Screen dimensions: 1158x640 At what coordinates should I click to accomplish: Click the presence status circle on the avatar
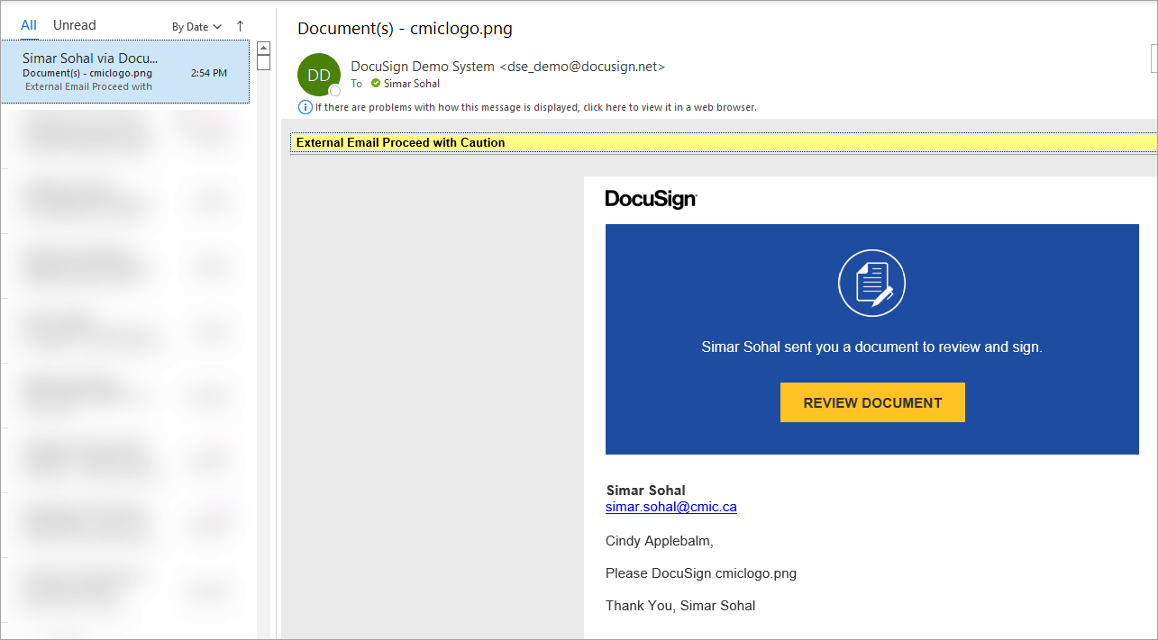click(335, 91)
